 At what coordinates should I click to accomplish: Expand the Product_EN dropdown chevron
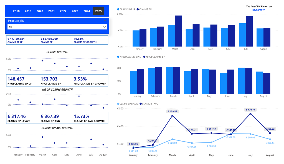click(105, 27)
